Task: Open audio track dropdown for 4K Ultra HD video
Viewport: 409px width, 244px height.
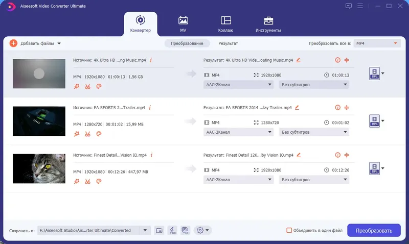Action: coord(238,84)
